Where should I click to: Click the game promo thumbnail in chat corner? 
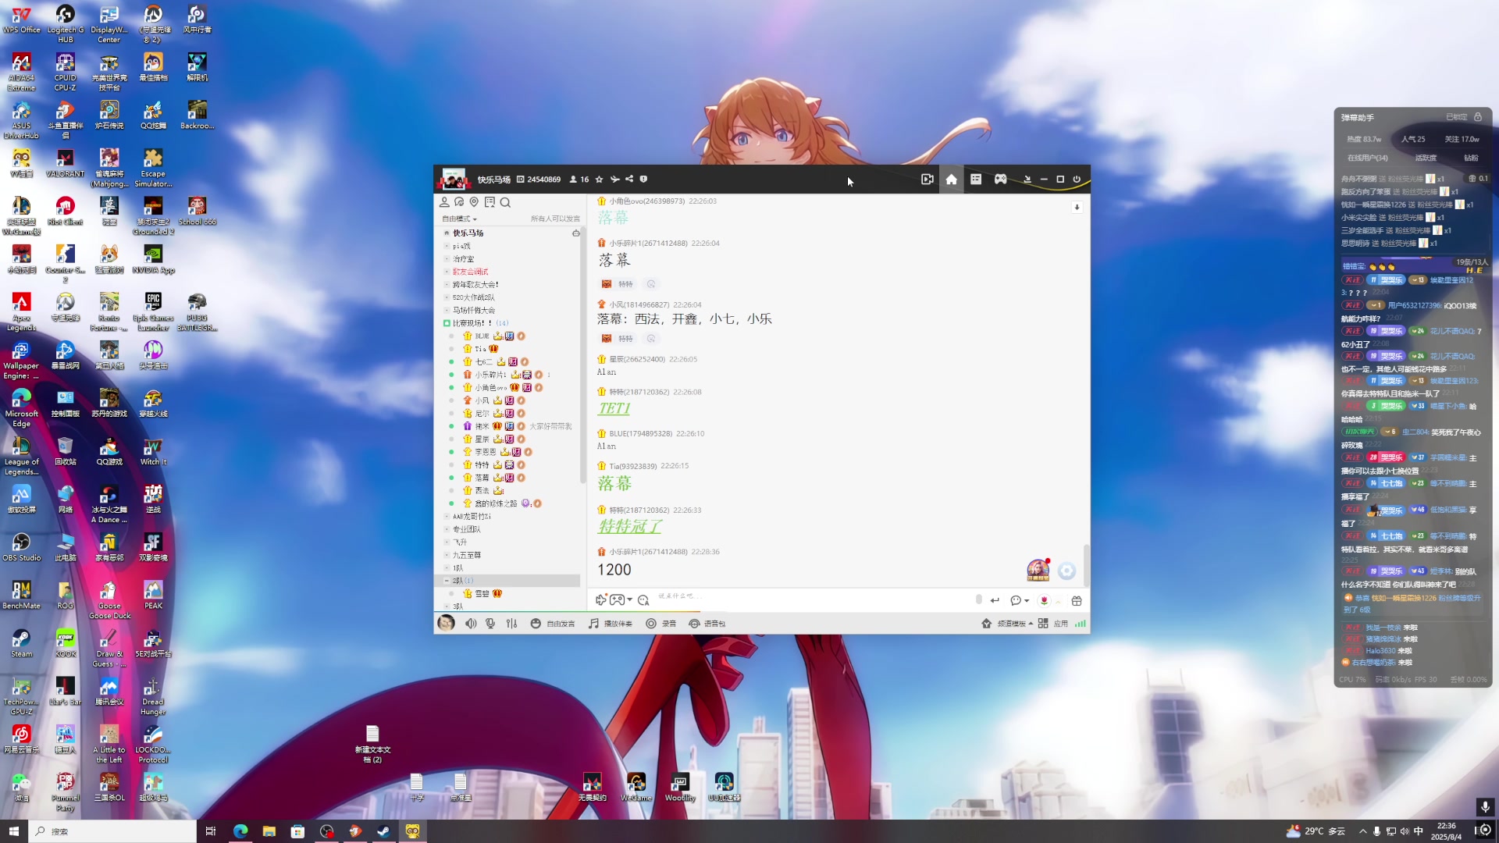click(1038, 570)
